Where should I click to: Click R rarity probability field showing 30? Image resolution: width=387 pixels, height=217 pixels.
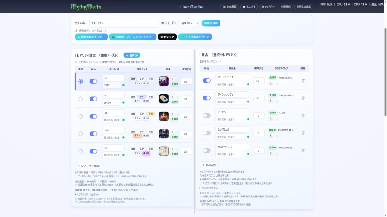[186, 99]
